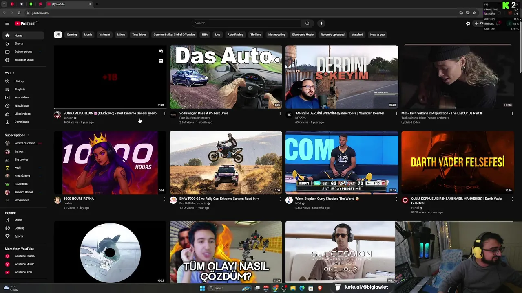
Task: Toggle captions on the previewing video
Action: tap(161, 61)
